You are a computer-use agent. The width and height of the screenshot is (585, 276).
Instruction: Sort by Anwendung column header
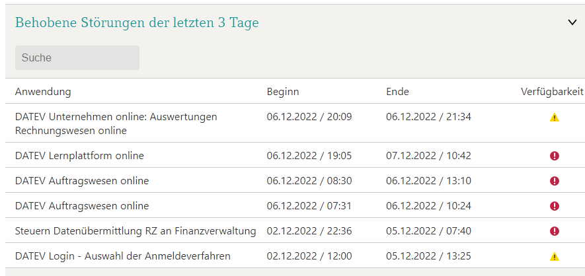(43, 92)
